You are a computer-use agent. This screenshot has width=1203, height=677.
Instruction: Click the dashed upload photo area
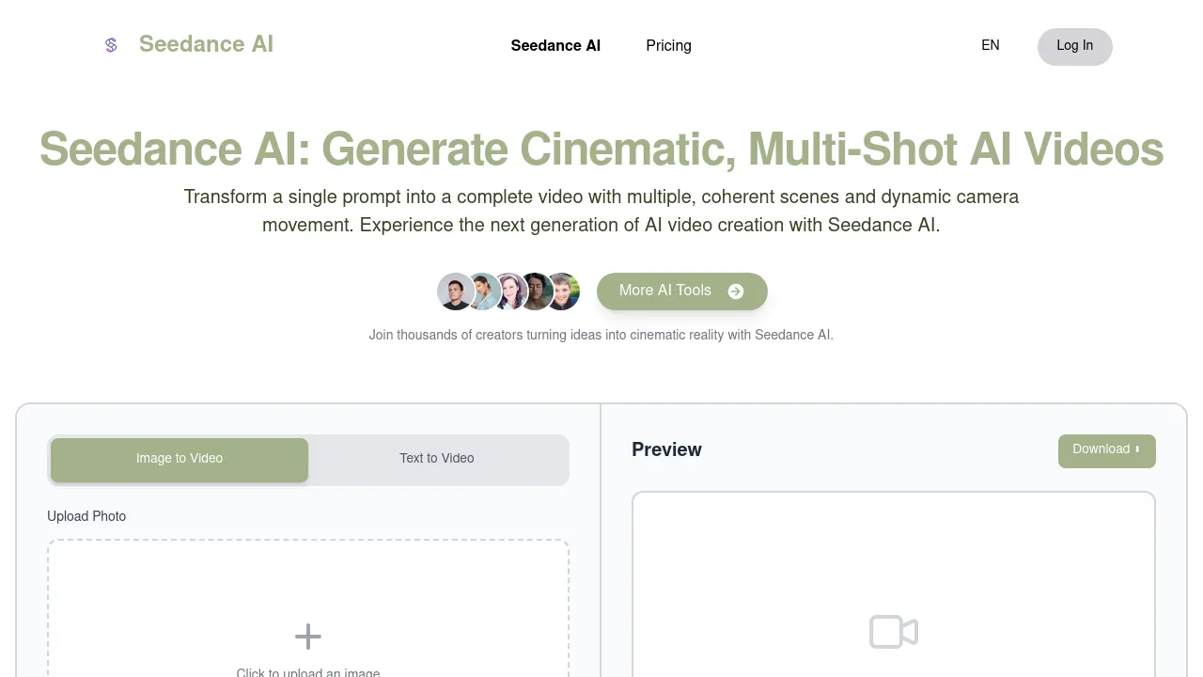click(308, 608)
